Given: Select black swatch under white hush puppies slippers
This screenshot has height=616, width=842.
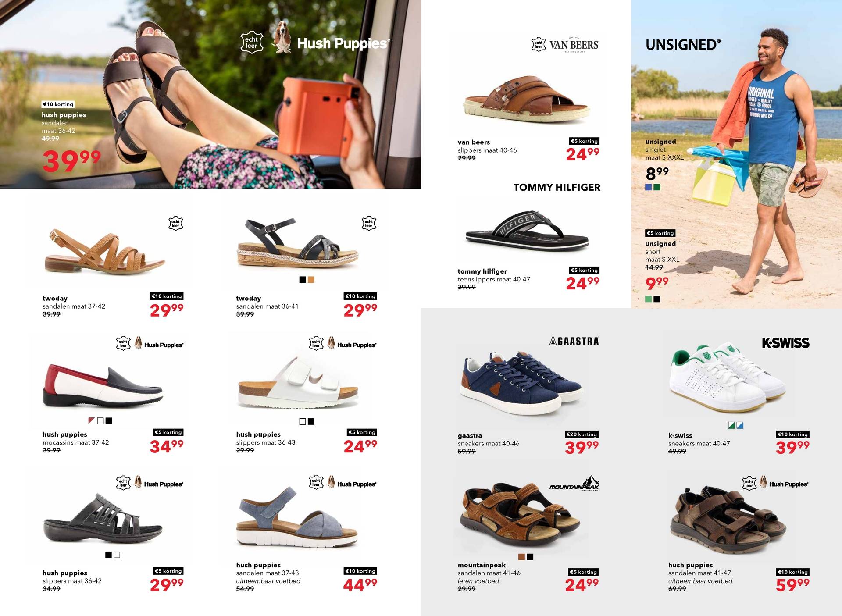Looking at the screenshot, I should point(311,422).
